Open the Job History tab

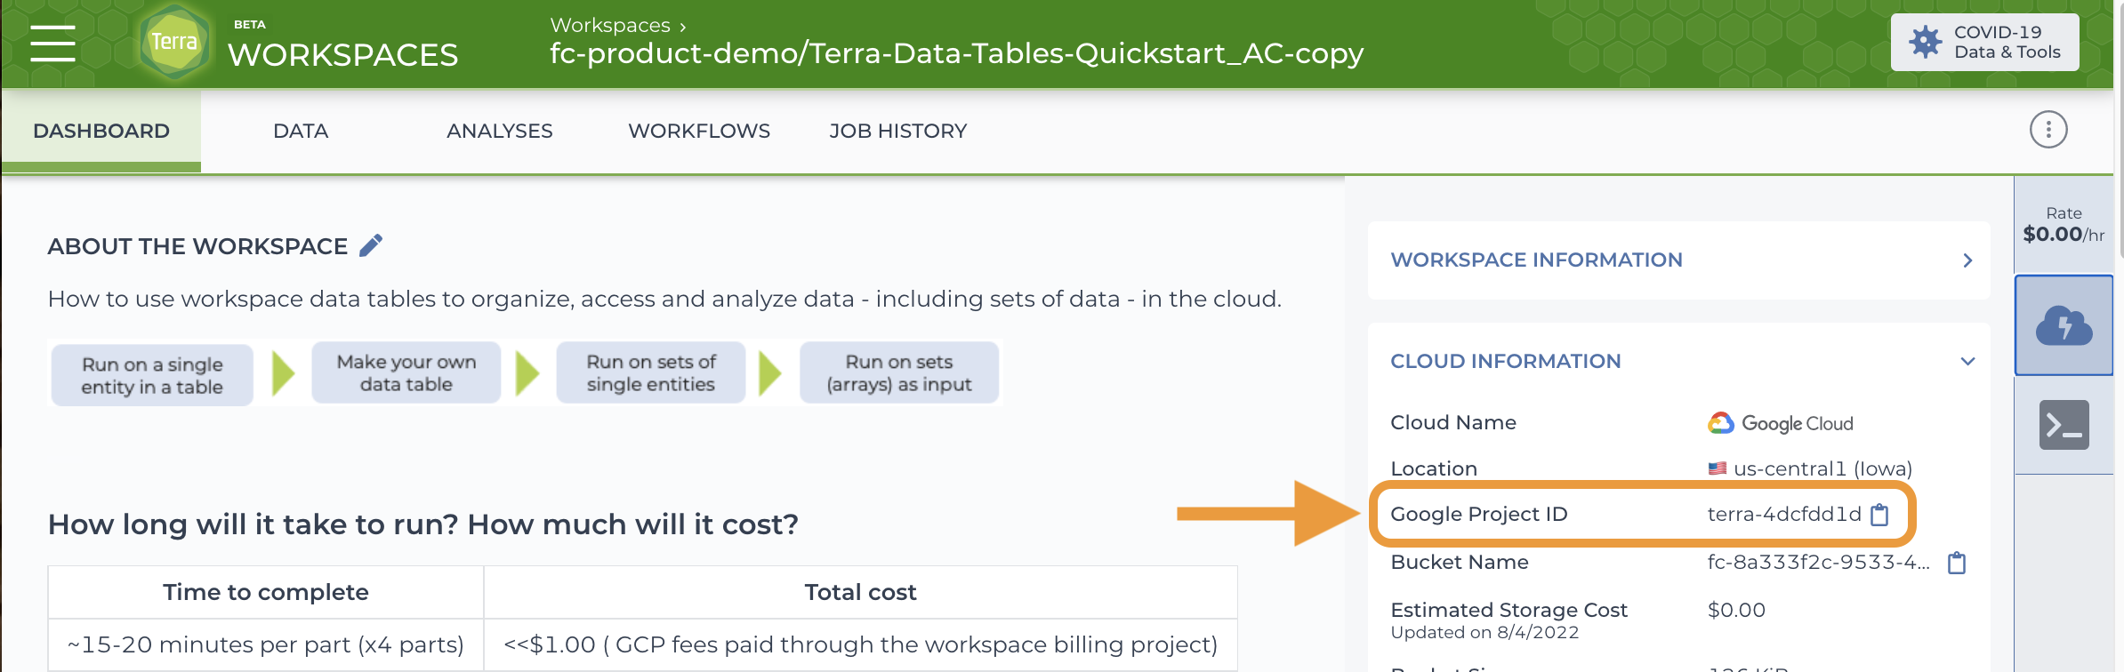coord(898,131)
